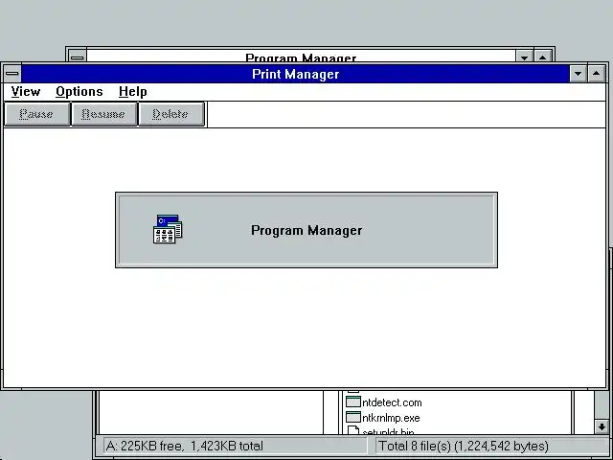Click the Total 8 file(s) status text
613x460 pixels.
(x=464, y=446)
